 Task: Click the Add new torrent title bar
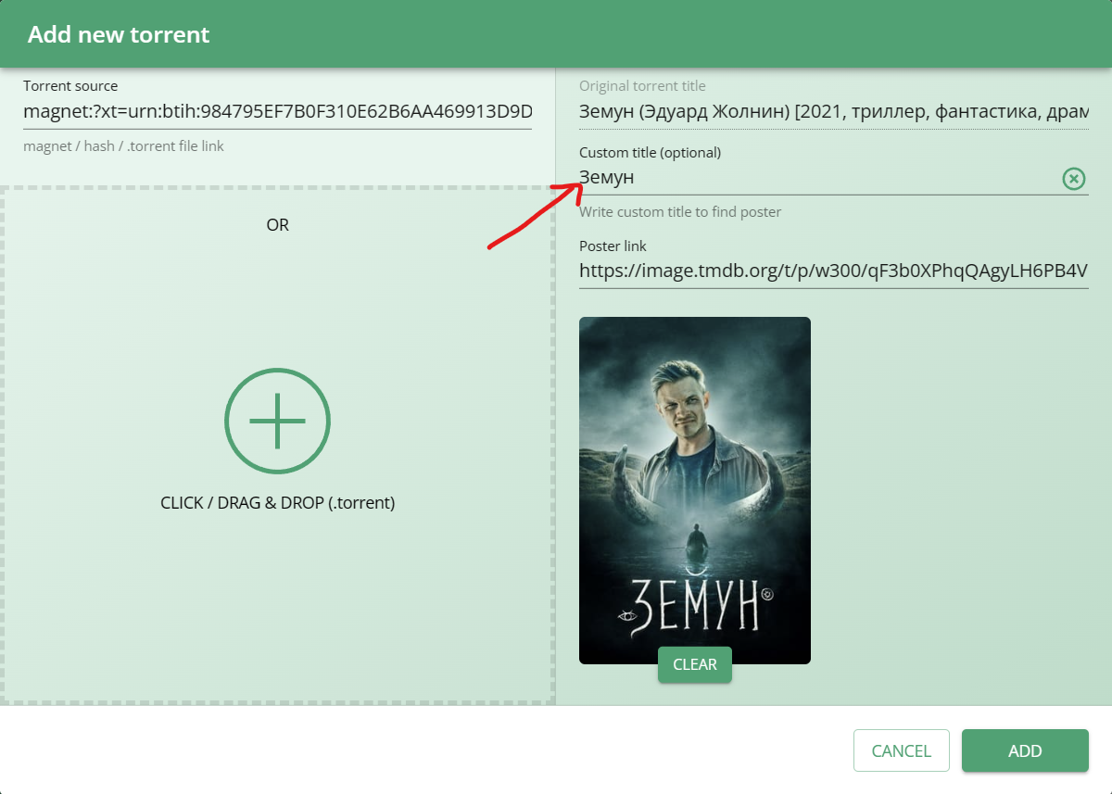pos(119,34)
